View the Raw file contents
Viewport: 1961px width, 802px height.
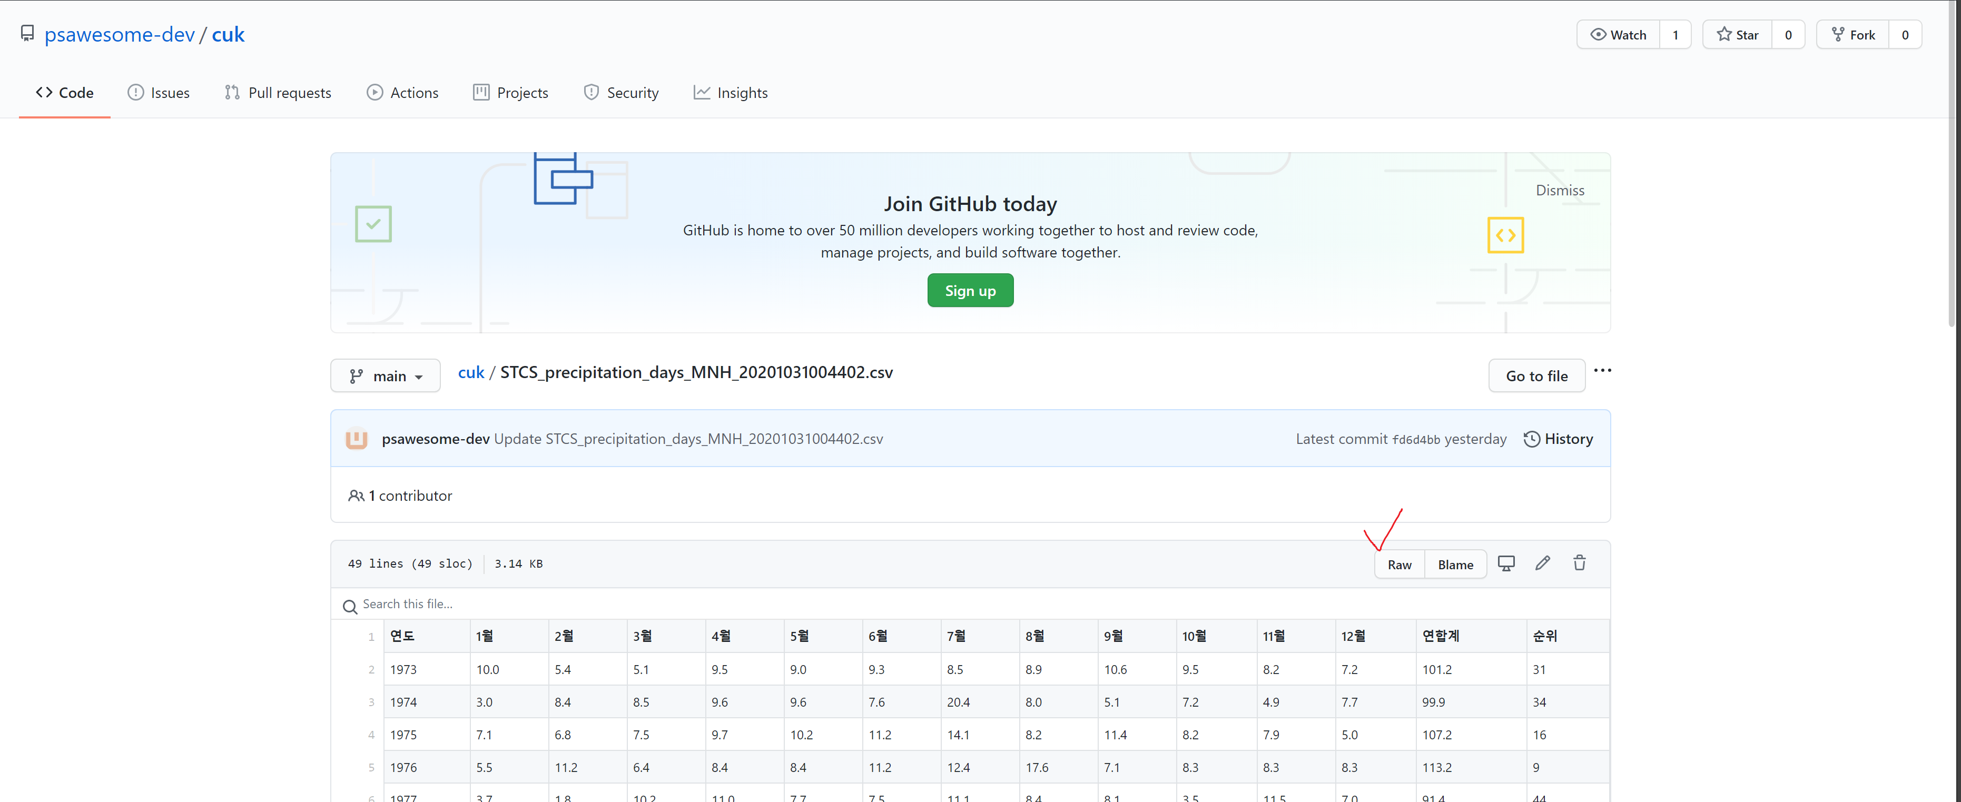1398,565
